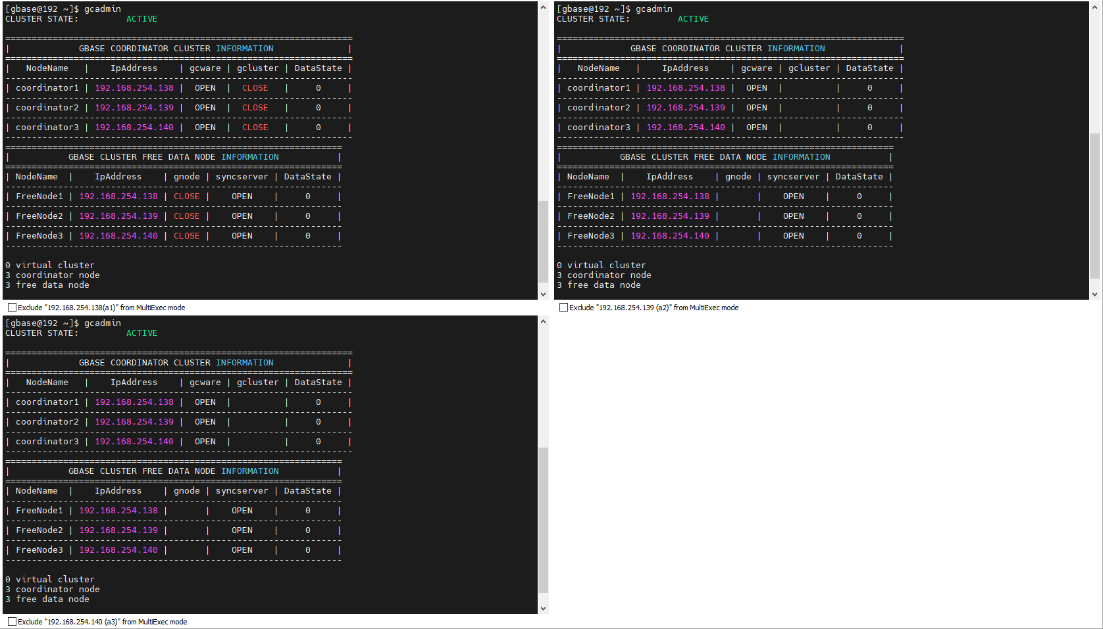Click OPEN gcware value for coordinator1 in a1

coord(205,88)
